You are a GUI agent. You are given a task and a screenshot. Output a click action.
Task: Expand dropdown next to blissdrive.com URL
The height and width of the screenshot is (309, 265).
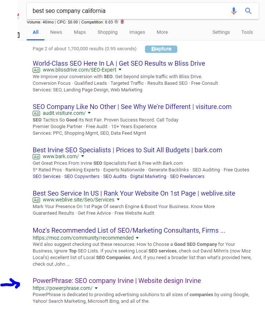(120, 70)
